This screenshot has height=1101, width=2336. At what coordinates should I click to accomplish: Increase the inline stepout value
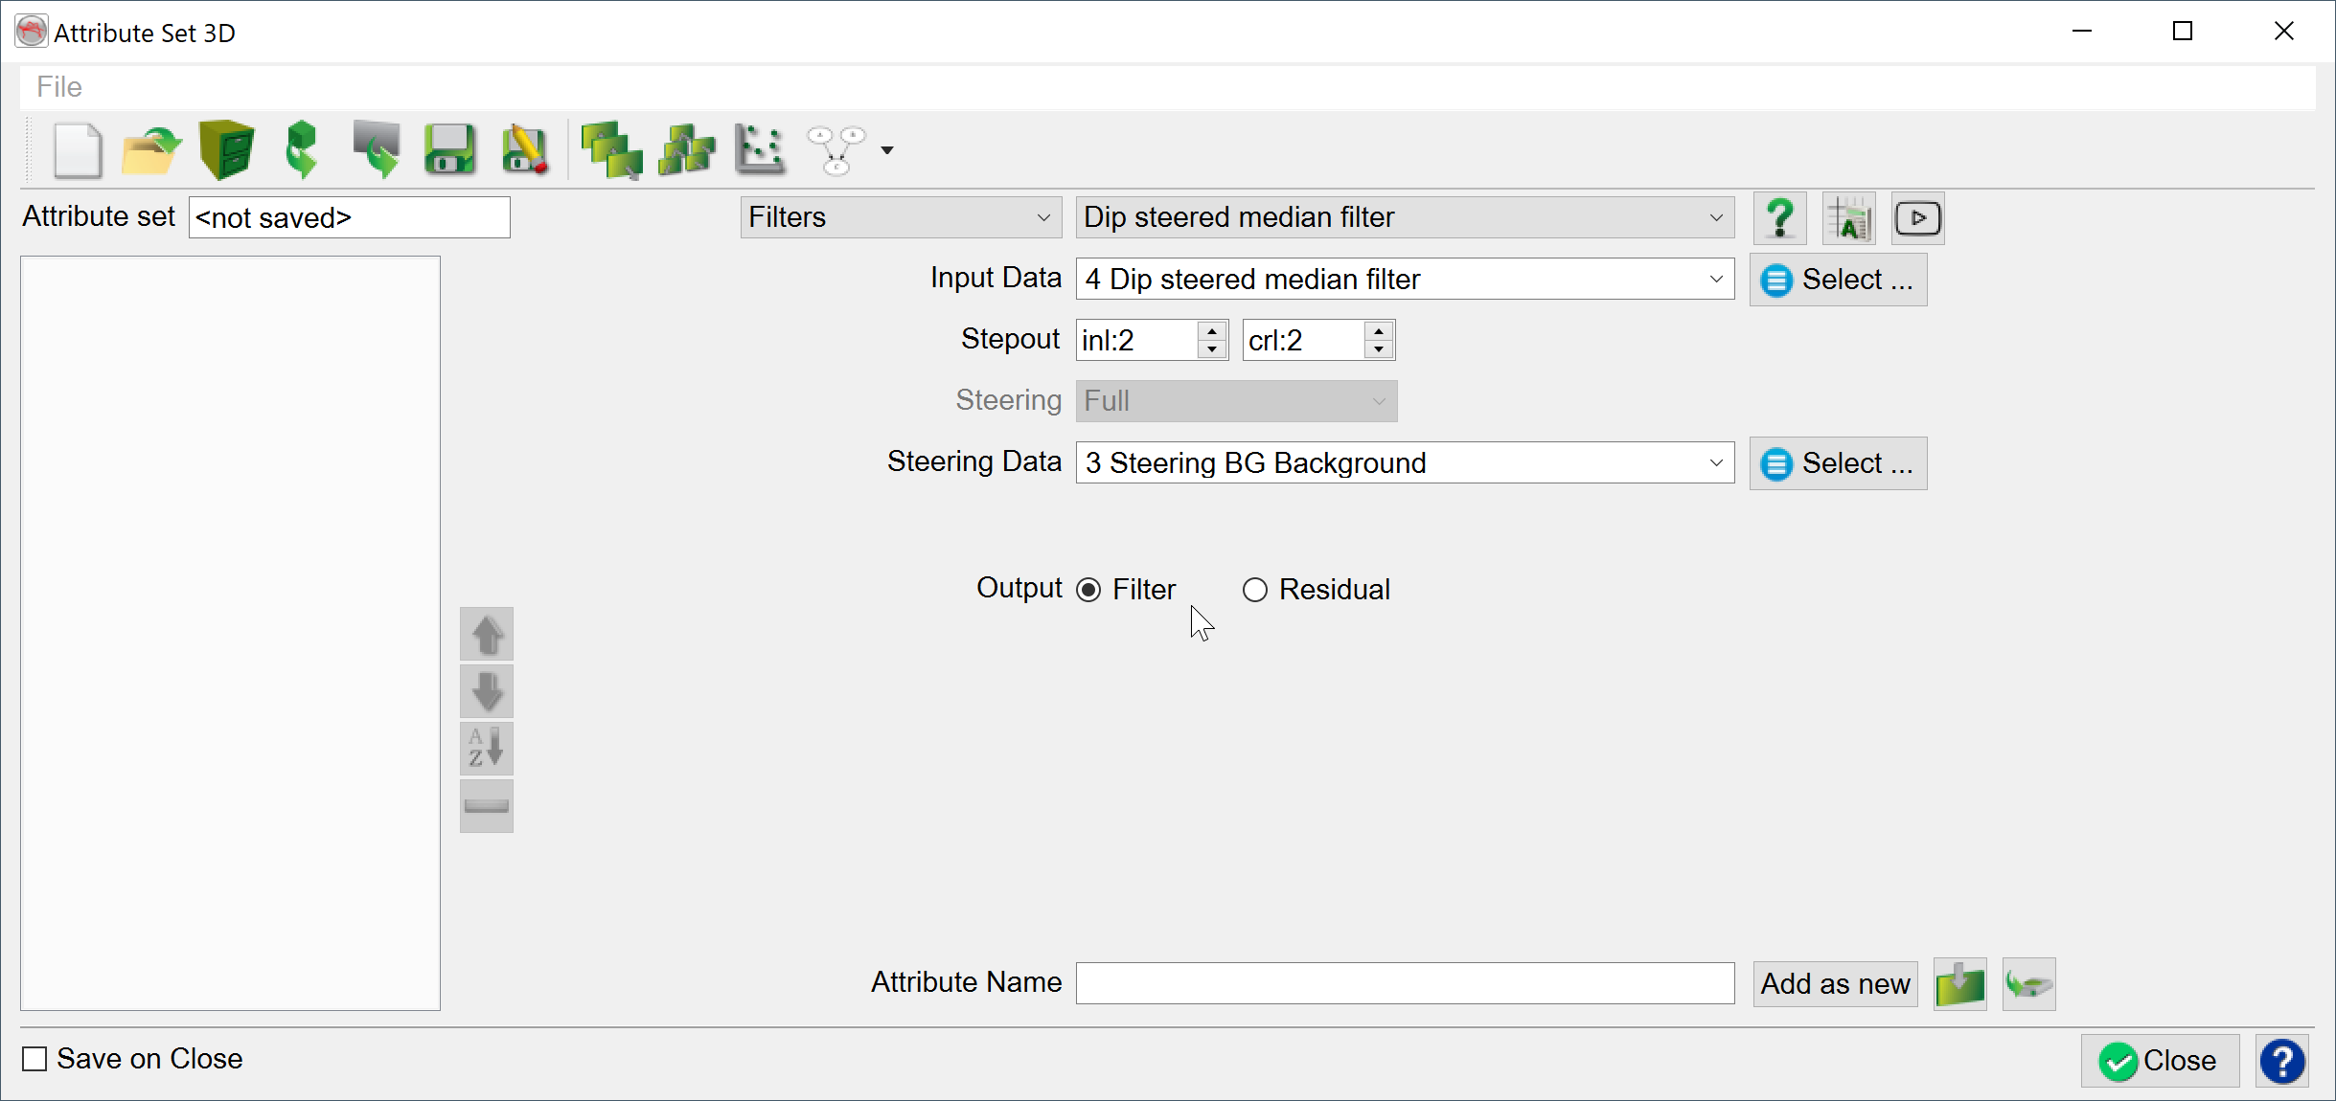(1212, 331)
